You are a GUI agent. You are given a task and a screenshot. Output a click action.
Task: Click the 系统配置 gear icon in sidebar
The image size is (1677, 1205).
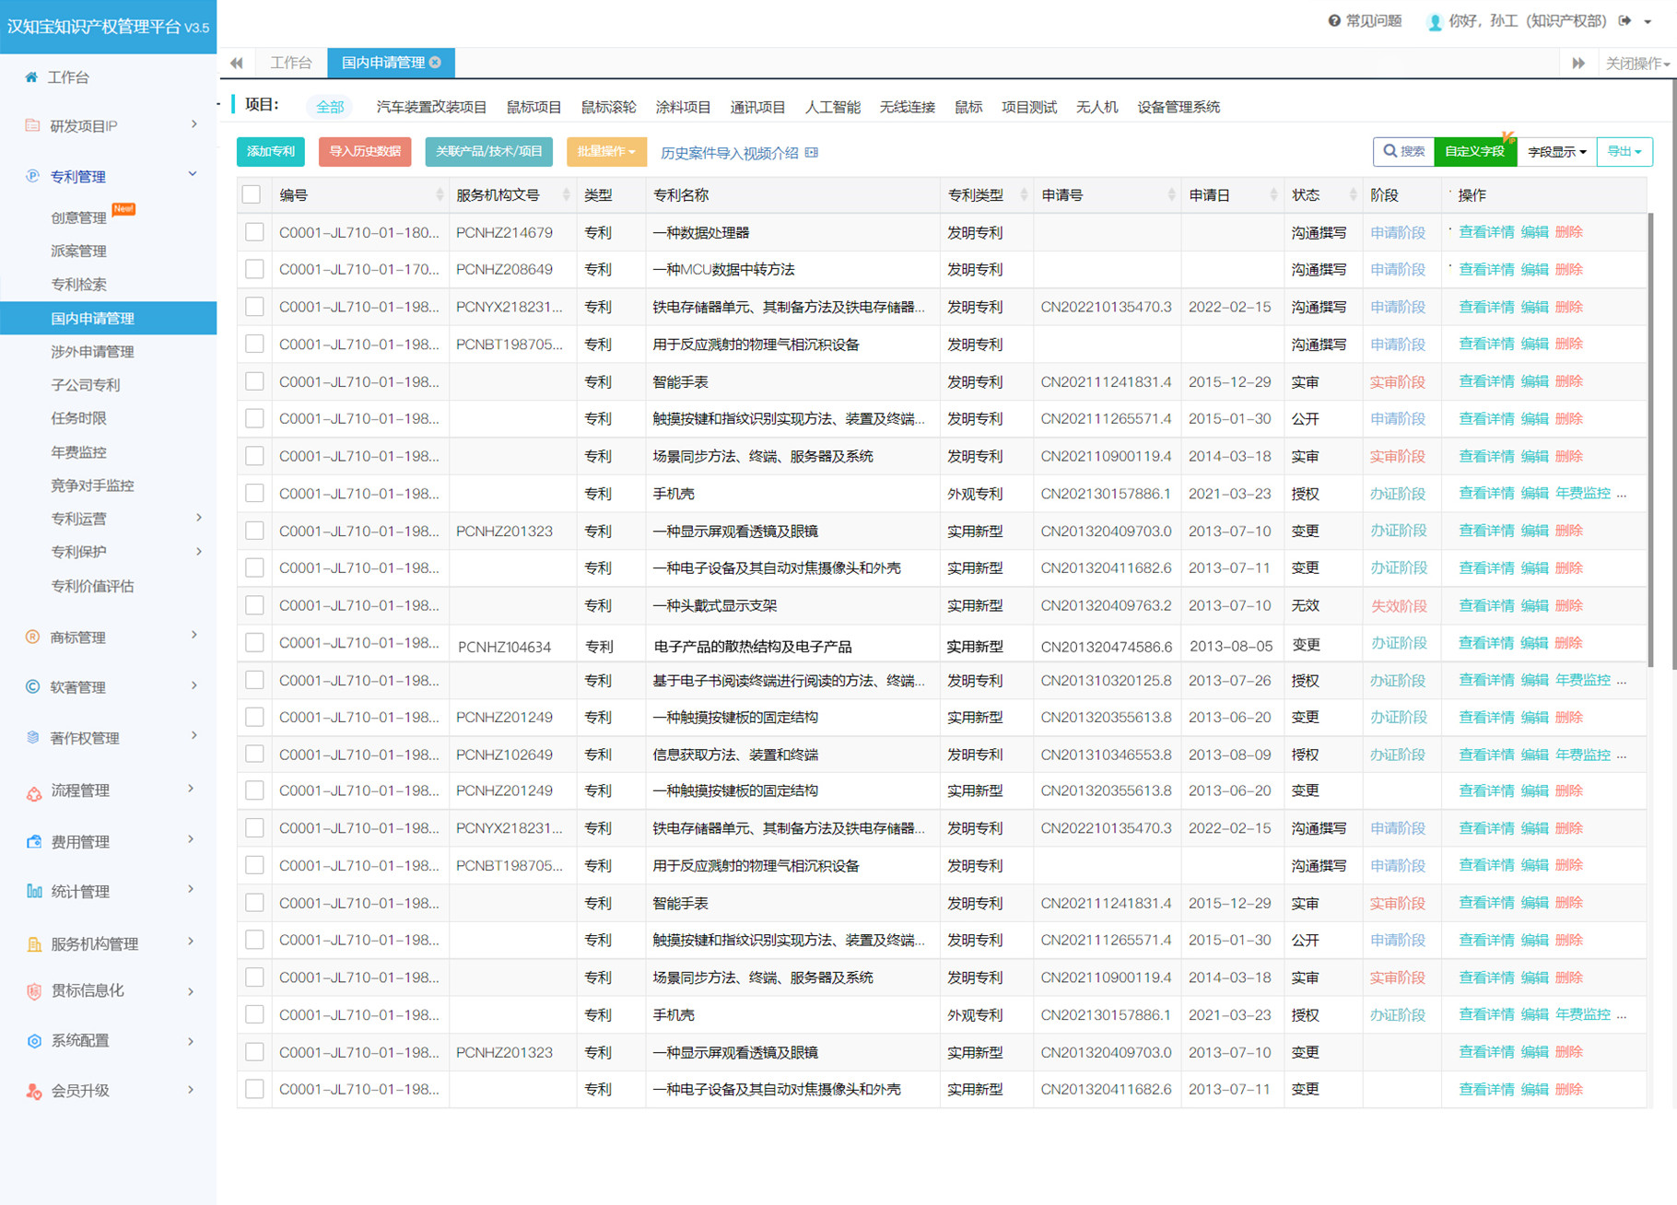pyautogui.click(x=34, y=1040)
